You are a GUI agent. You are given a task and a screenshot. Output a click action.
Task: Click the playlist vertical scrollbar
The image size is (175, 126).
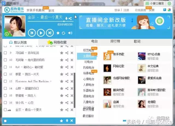(75, 90)
